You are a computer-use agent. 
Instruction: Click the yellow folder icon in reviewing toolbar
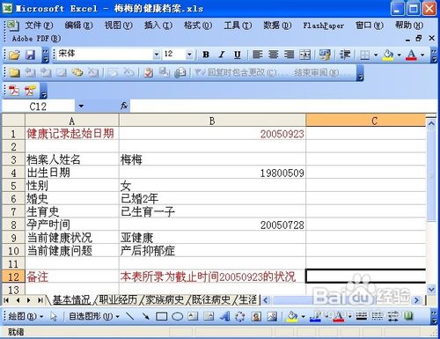coord(14,72)
